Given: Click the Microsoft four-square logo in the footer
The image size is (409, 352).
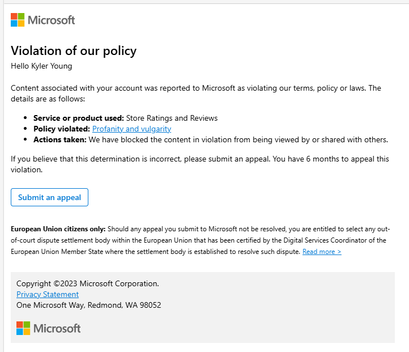Looking at the screenshot, I should tap(23, 328).
